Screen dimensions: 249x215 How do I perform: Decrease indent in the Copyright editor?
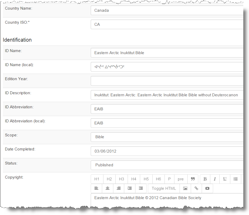(141, 188)
